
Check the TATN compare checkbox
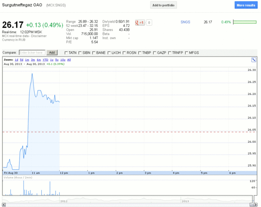[66, 53]
